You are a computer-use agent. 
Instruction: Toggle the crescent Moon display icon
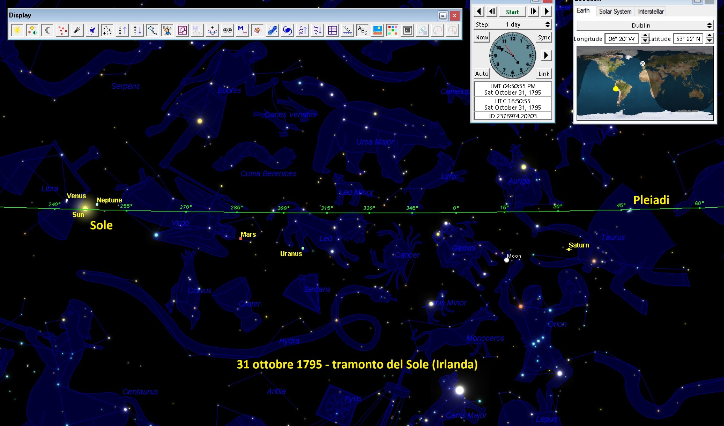(47, 30)
